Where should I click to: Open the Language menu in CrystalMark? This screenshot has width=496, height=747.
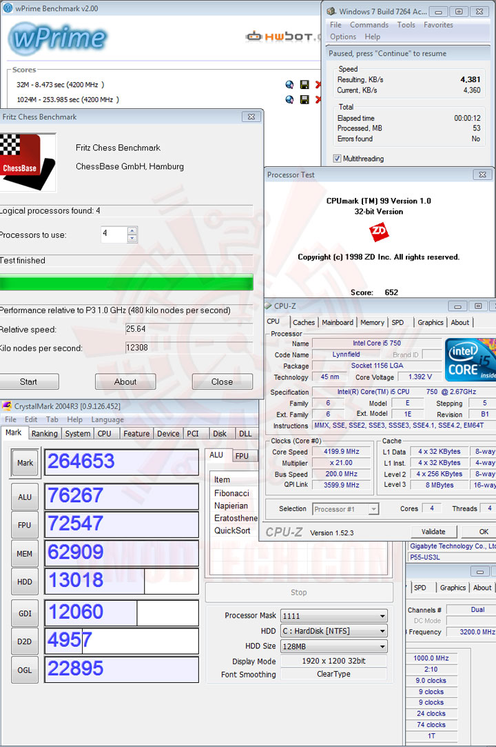click(107, 419)
